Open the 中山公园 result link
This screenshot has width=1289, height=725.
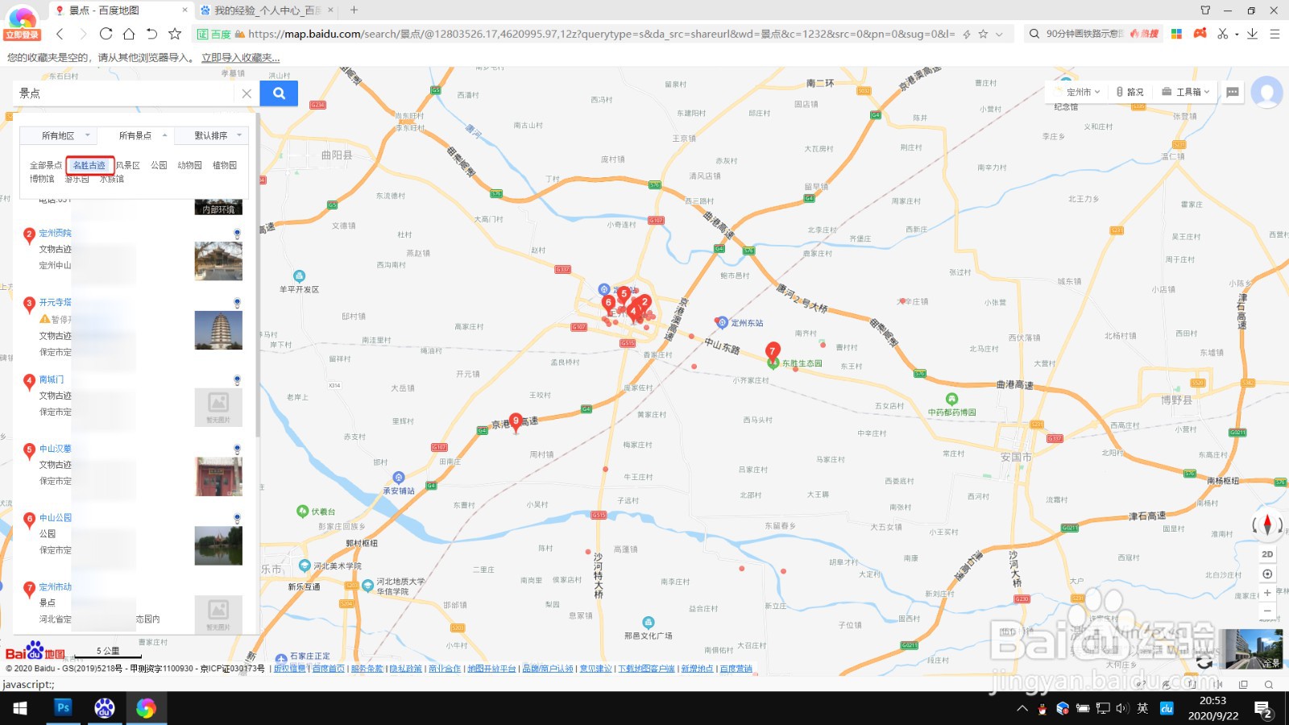[x=56, y=518]
